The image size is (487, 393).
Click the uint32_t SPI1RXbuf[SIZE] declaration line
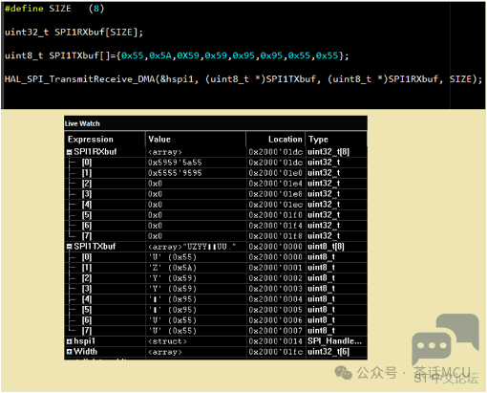(74, 33)
